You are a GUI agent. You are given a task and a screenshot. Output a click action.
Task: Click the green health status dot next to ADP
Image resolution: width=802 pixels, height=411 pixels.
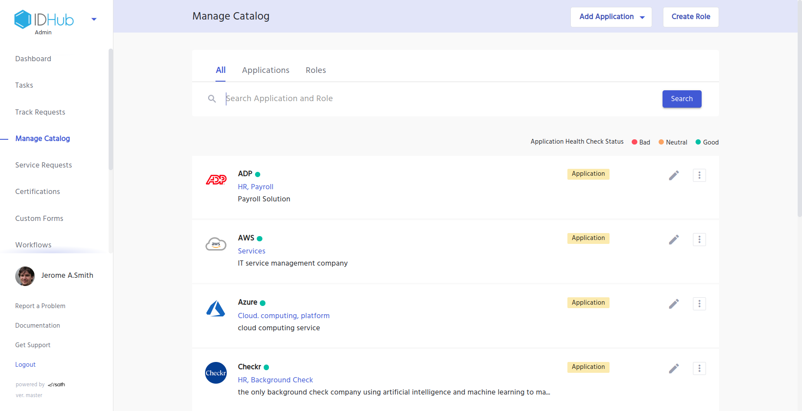(x=258, y=174)
